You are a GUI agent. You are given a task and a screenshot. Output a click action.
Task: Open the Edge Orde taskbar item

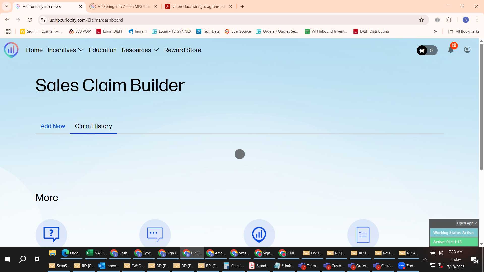click(72, 253)
